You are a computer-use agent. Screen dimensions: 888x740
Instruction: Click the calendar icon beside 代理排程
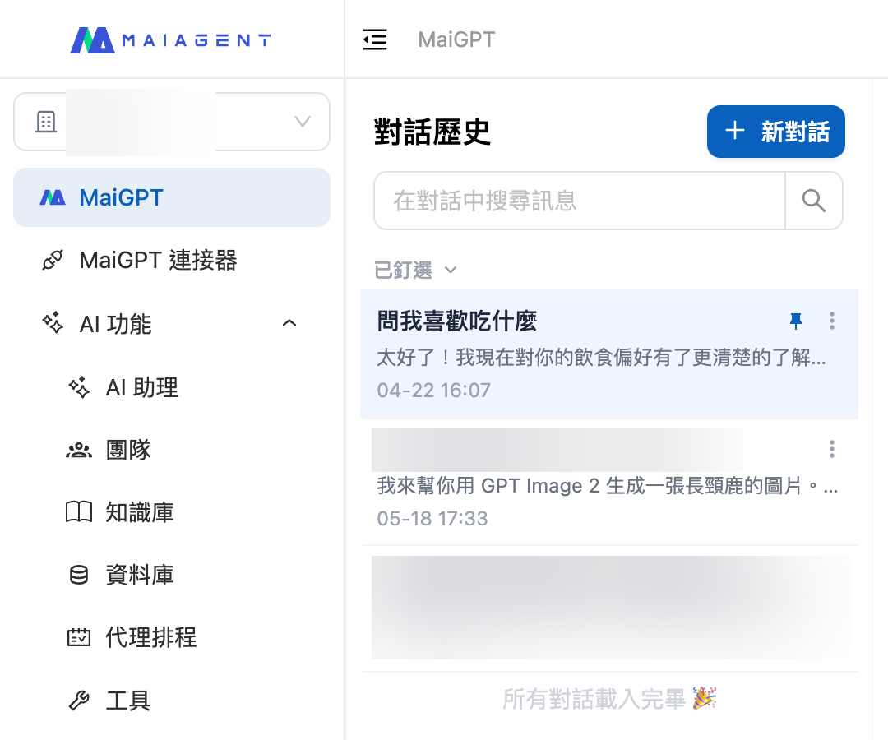79,637
